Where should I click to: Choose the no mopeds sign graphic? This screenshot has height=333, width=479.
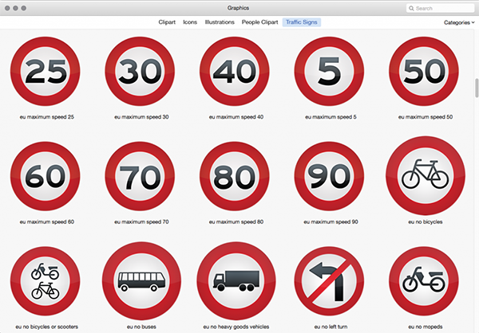pos(424,281)
